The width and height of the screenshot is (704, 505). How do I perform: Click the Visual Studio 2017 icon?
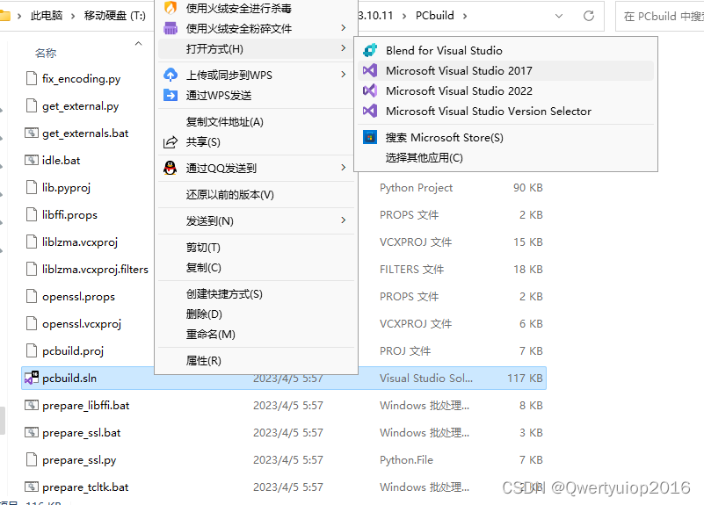click(x=370, y=70)
